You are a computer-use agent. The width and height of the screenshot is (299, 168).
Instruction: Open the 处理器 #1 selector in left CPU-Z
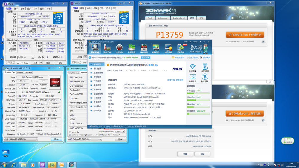pyautogui.click(x=25, y=57)
